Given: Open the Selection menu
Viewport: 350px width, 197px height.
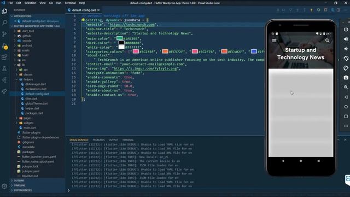Looking at the screenshot, I should point(30,3).
